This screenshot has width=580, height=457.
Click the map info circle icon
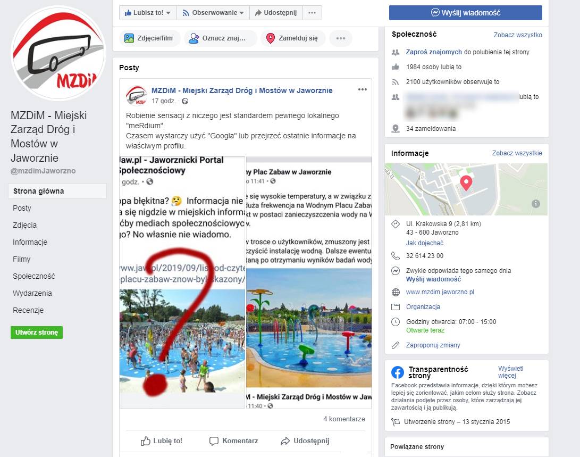(536, 204)
